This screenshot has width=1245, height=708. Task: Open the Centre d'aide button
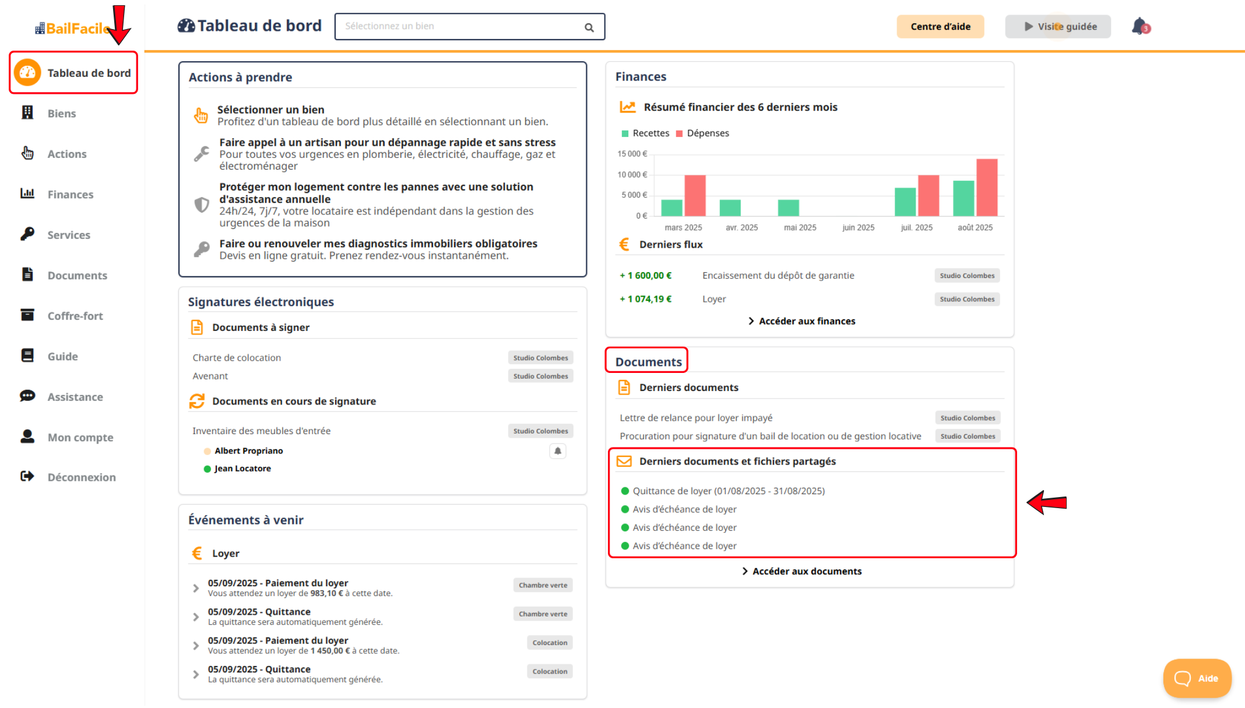click(940, 27)
